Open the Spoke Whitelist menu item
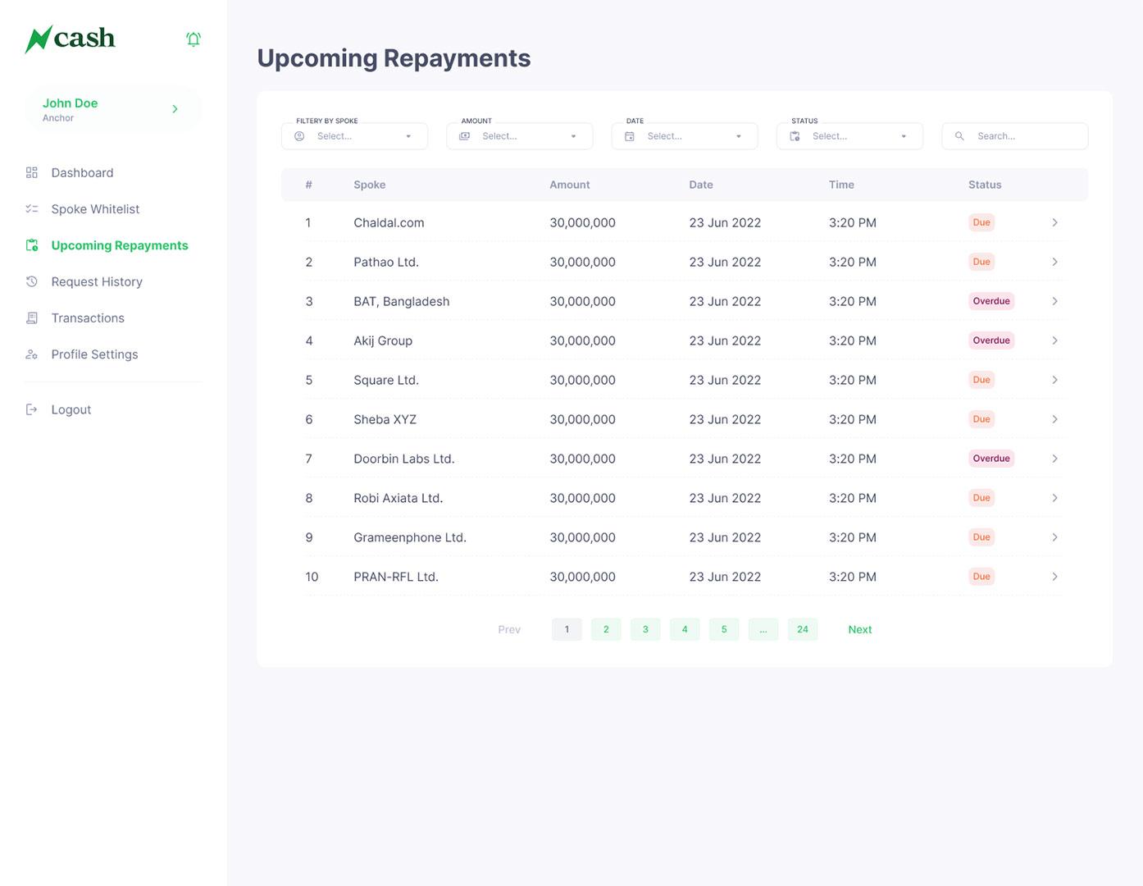1143x886 pixels. point(95,209)
